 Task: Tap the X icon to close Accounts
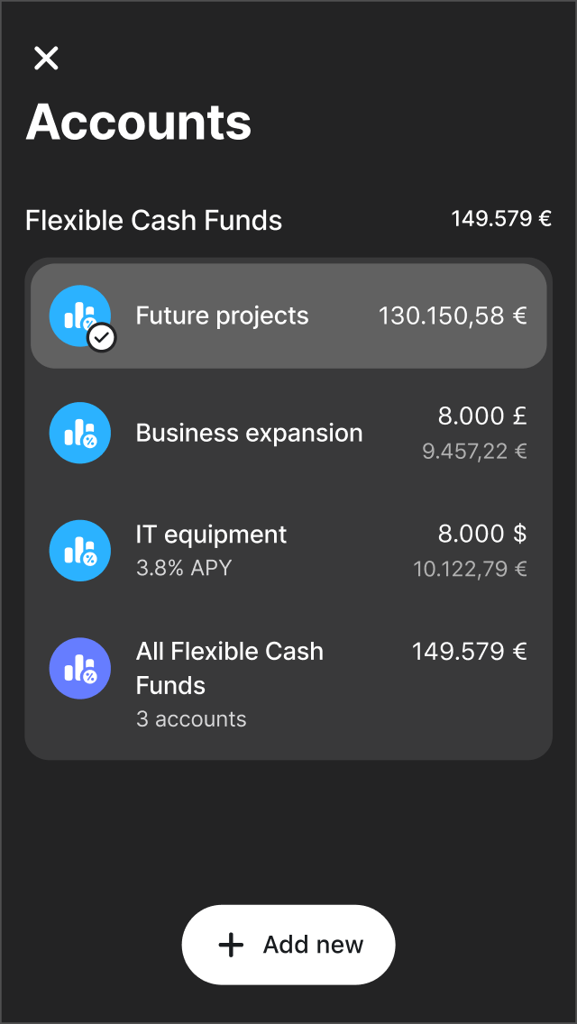(x=45, y=58)
